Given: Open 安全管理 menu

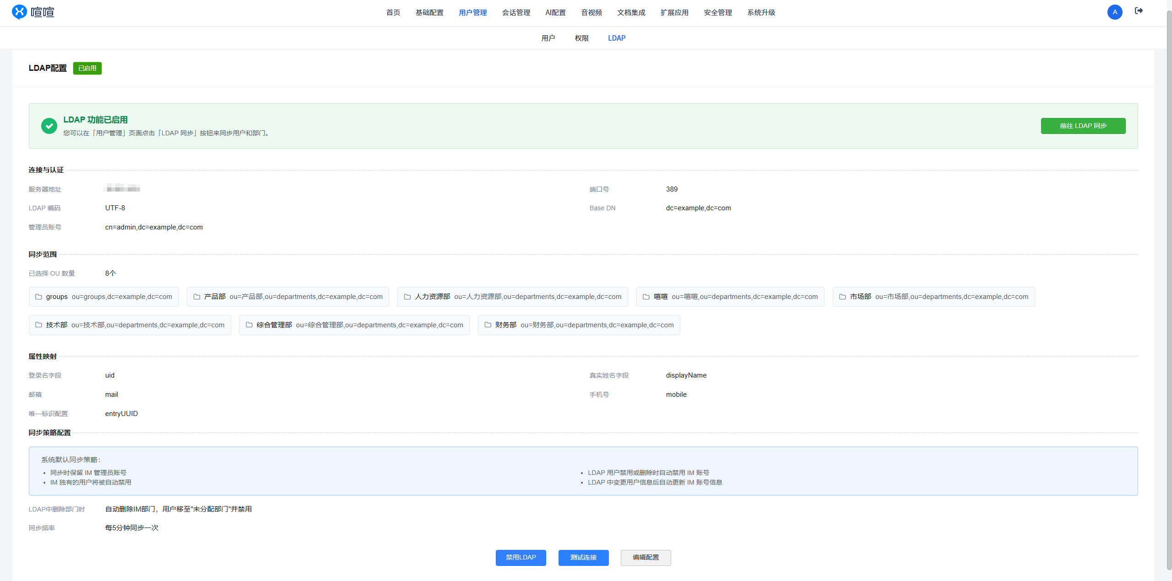Looking at the screenshot, I should coord(718,13).
